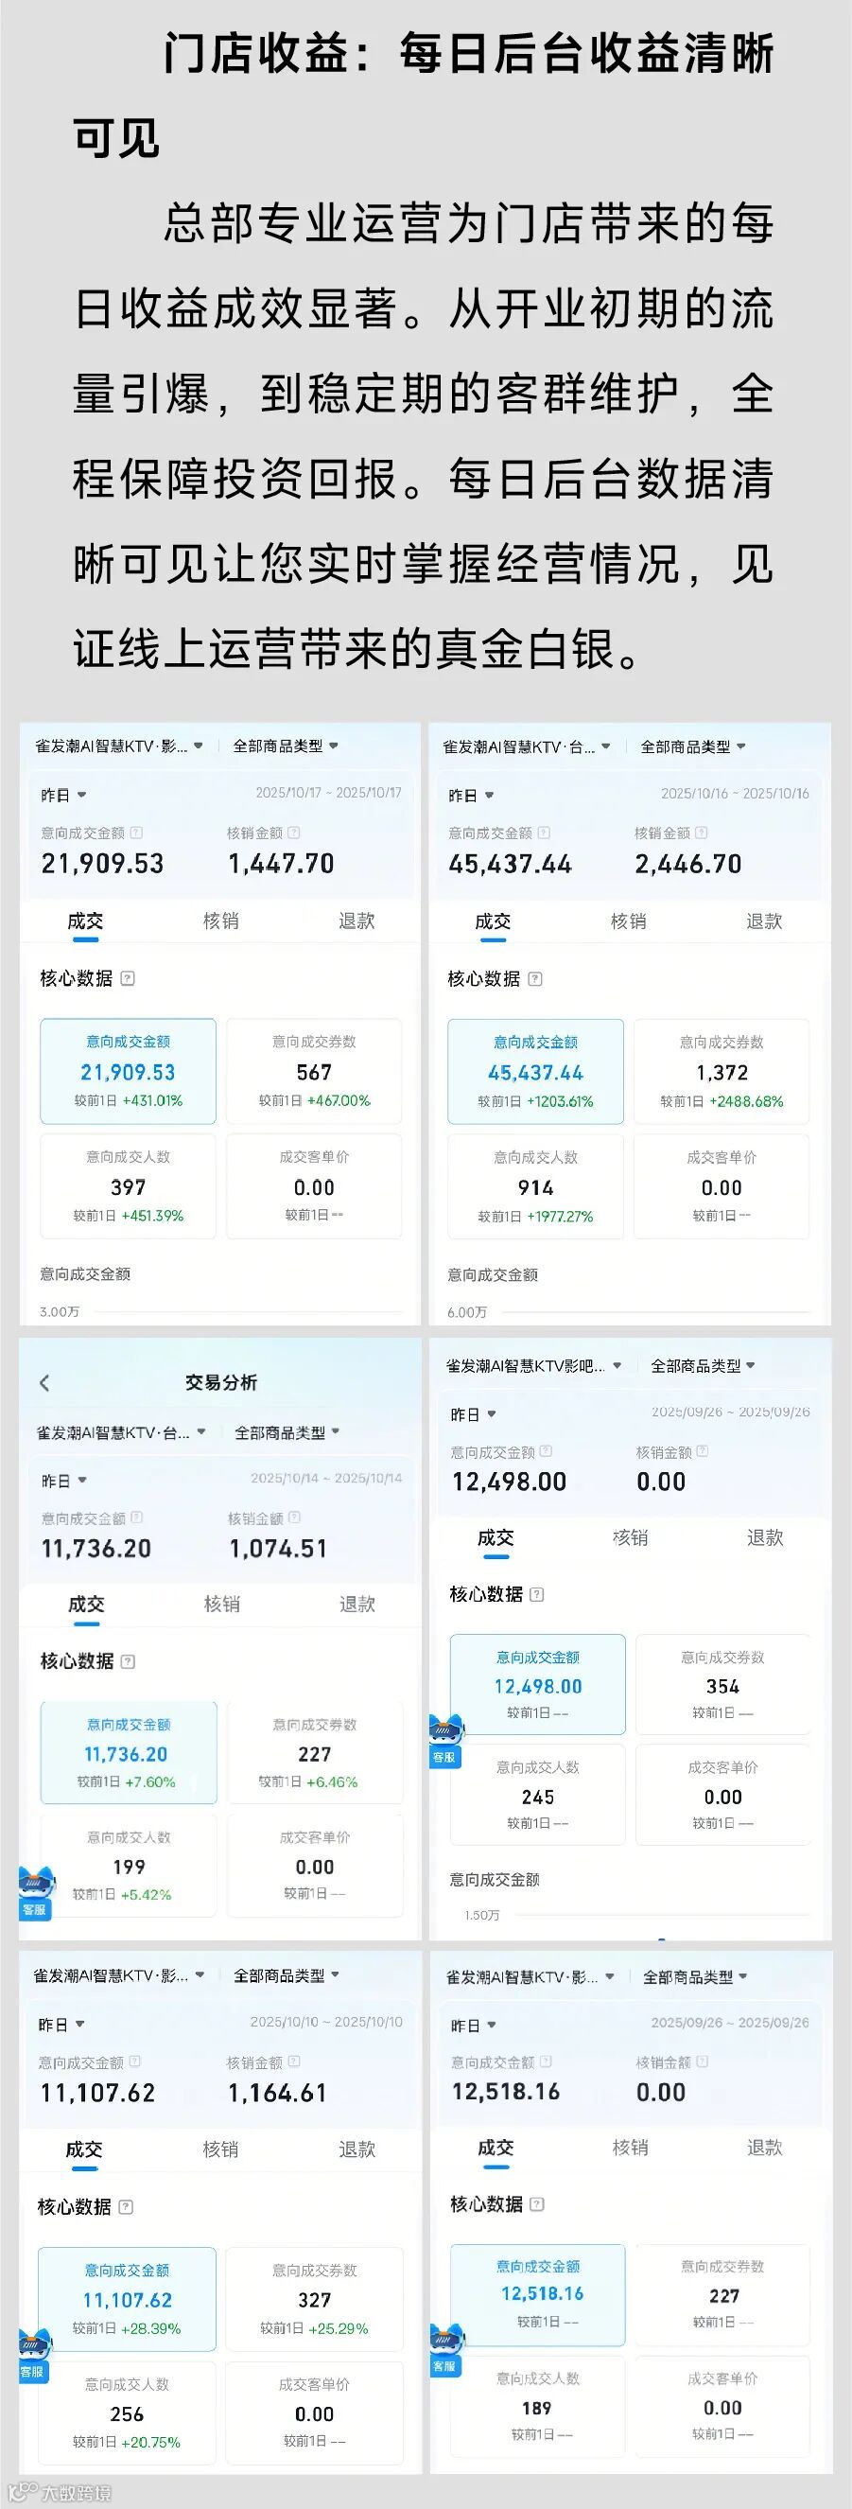852x2509 pixels.
Task: Select 意向成交人数 card showing 199
Action: point(129,1865)
